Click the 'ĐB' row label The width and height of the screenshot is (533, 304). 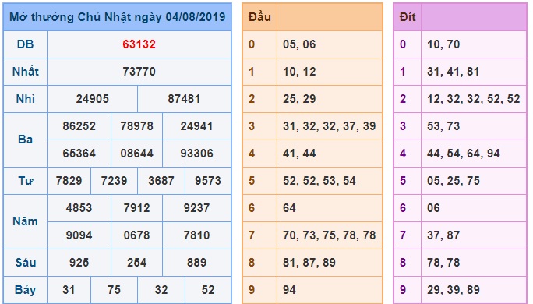[25, 44]
